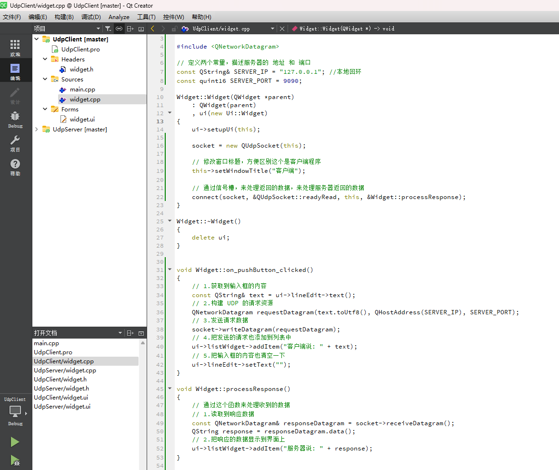Collapse the Sources folder
The height and width of the screenshot is (470, 559).
pos(45,79)
